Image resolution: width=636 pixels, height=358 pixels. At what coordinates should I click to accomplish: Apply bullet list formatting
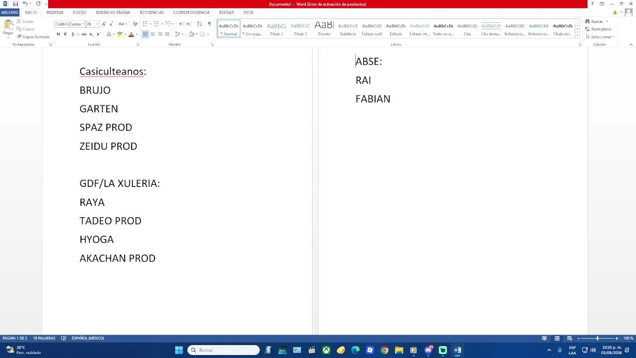[x=145, y=24]
